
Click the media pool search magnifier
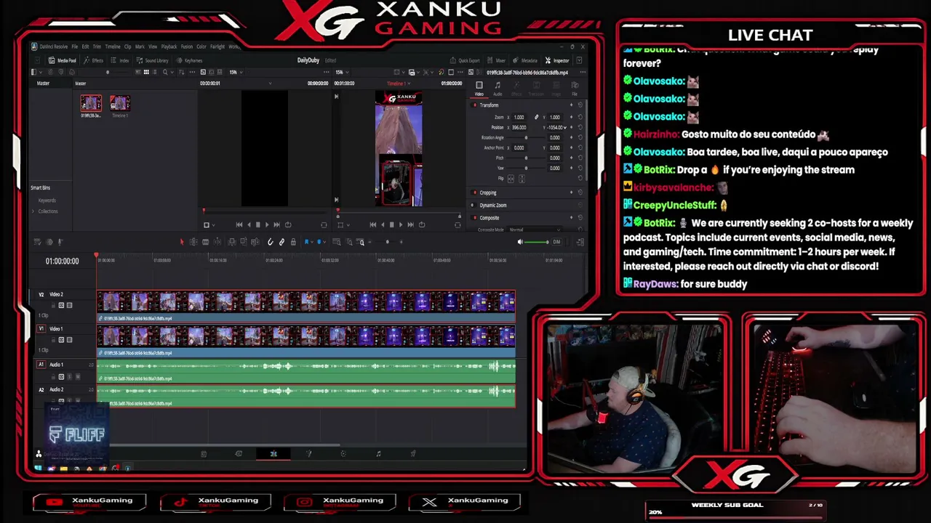click(x=165, y=72)
